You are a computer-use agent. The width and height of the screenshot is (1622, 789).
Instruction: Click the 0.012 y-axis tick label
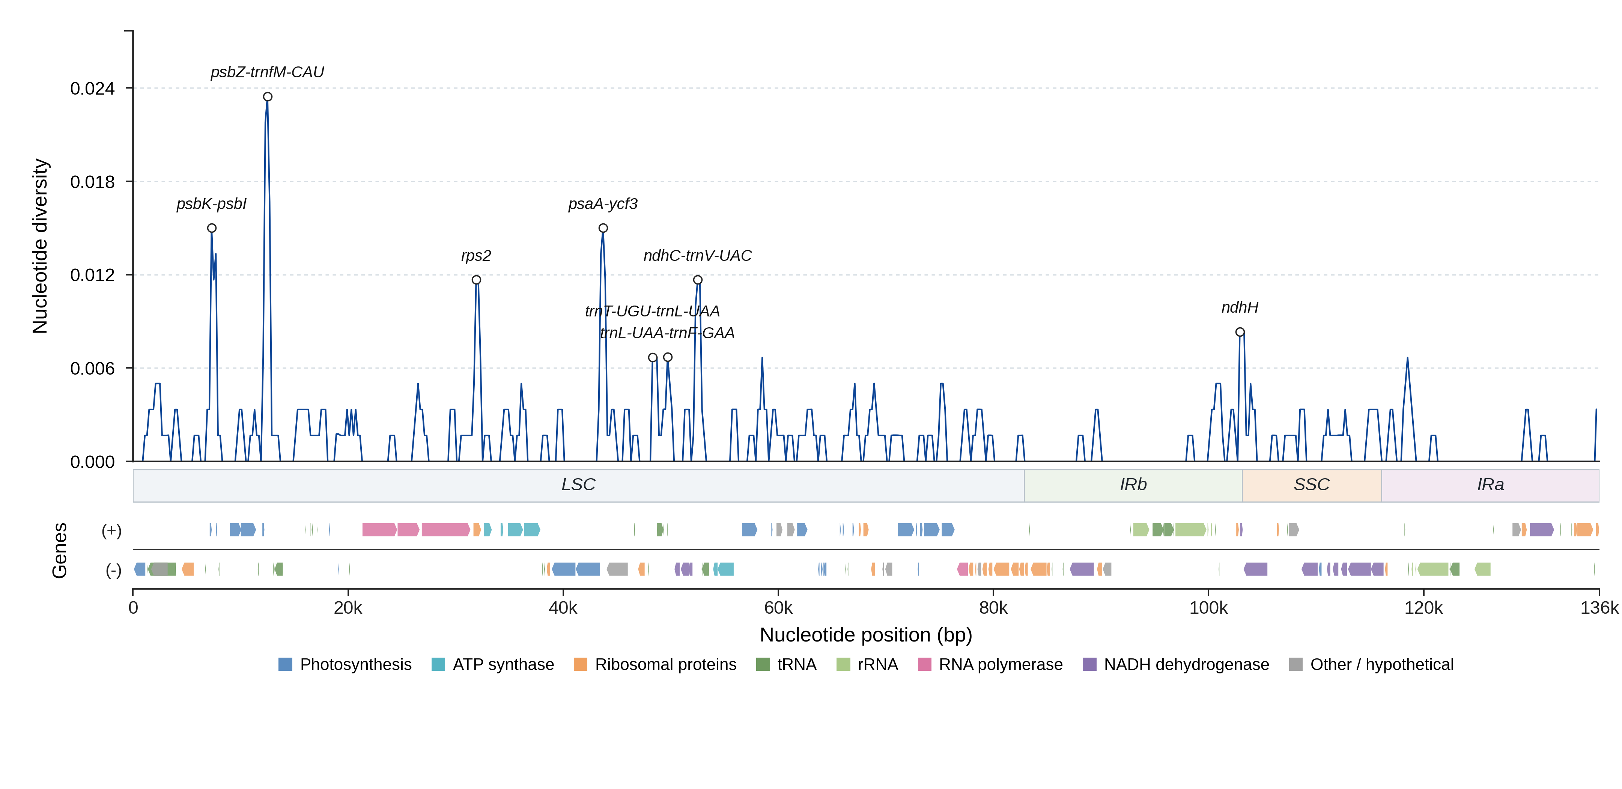93,275
